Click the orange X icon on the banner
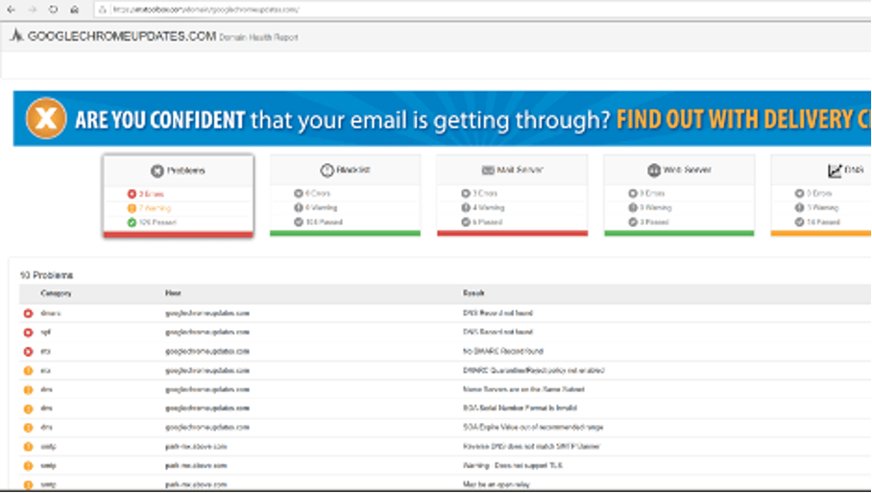This screenshot has width=872, height=493. click(x=45, y=118)
